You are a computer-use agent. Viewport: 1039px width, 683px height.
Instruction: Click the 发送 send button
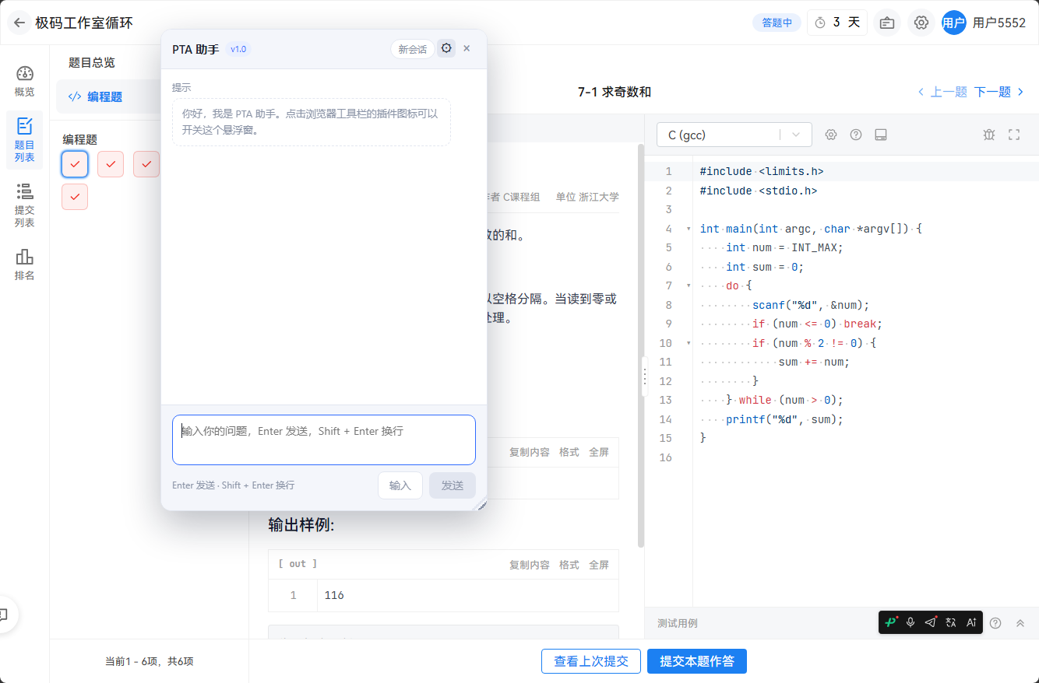[x=453, y=485]
